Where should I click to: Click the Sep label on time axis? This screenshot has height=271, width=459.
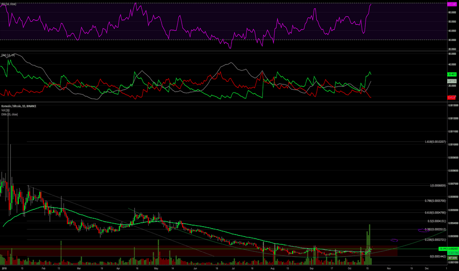pos(311,268)
